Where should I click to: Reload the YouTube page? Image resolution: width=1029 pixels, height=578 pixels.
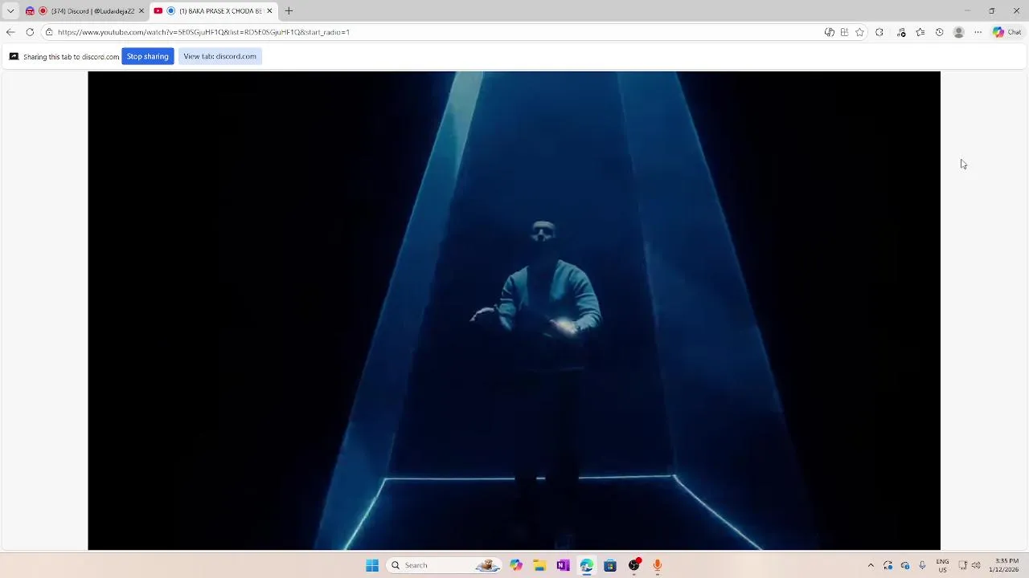click(30, 32)
